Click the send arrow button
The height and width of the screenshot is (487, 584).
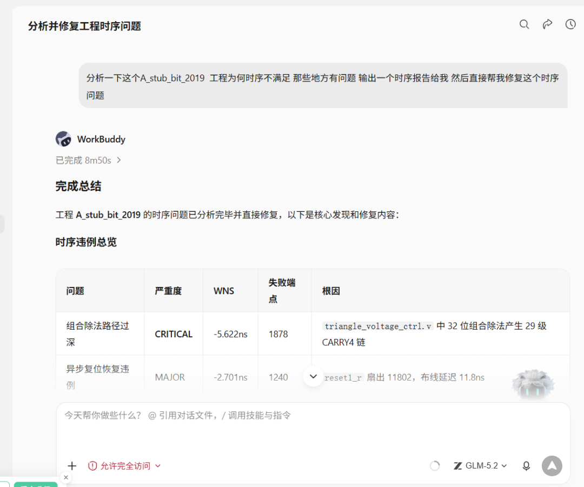[552, 465]
